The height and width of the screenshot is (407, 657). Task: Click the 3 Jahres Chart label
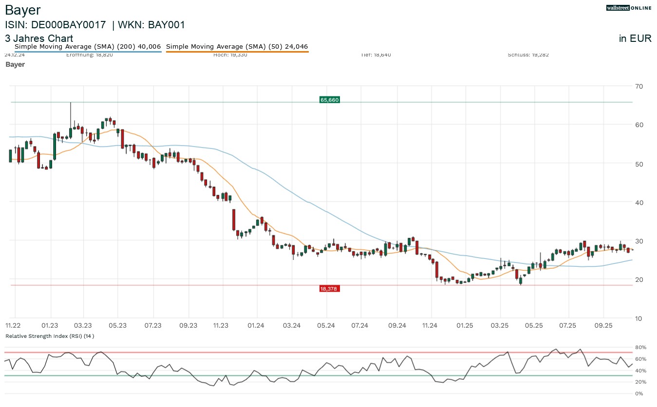39,38
